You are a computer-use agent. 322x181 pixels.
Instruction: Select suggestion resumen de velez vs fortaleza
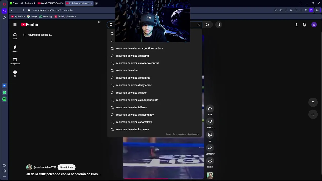[x=154, y=122]
